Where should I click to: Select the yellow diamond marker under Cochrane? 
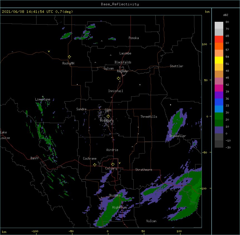coord(95,165)
